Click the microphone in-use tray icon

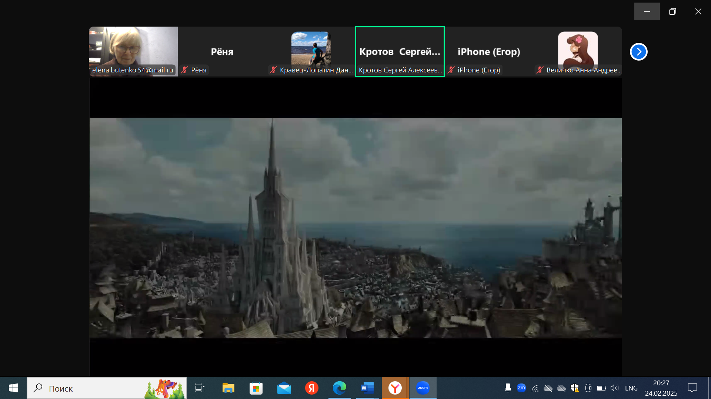(508, 388)
